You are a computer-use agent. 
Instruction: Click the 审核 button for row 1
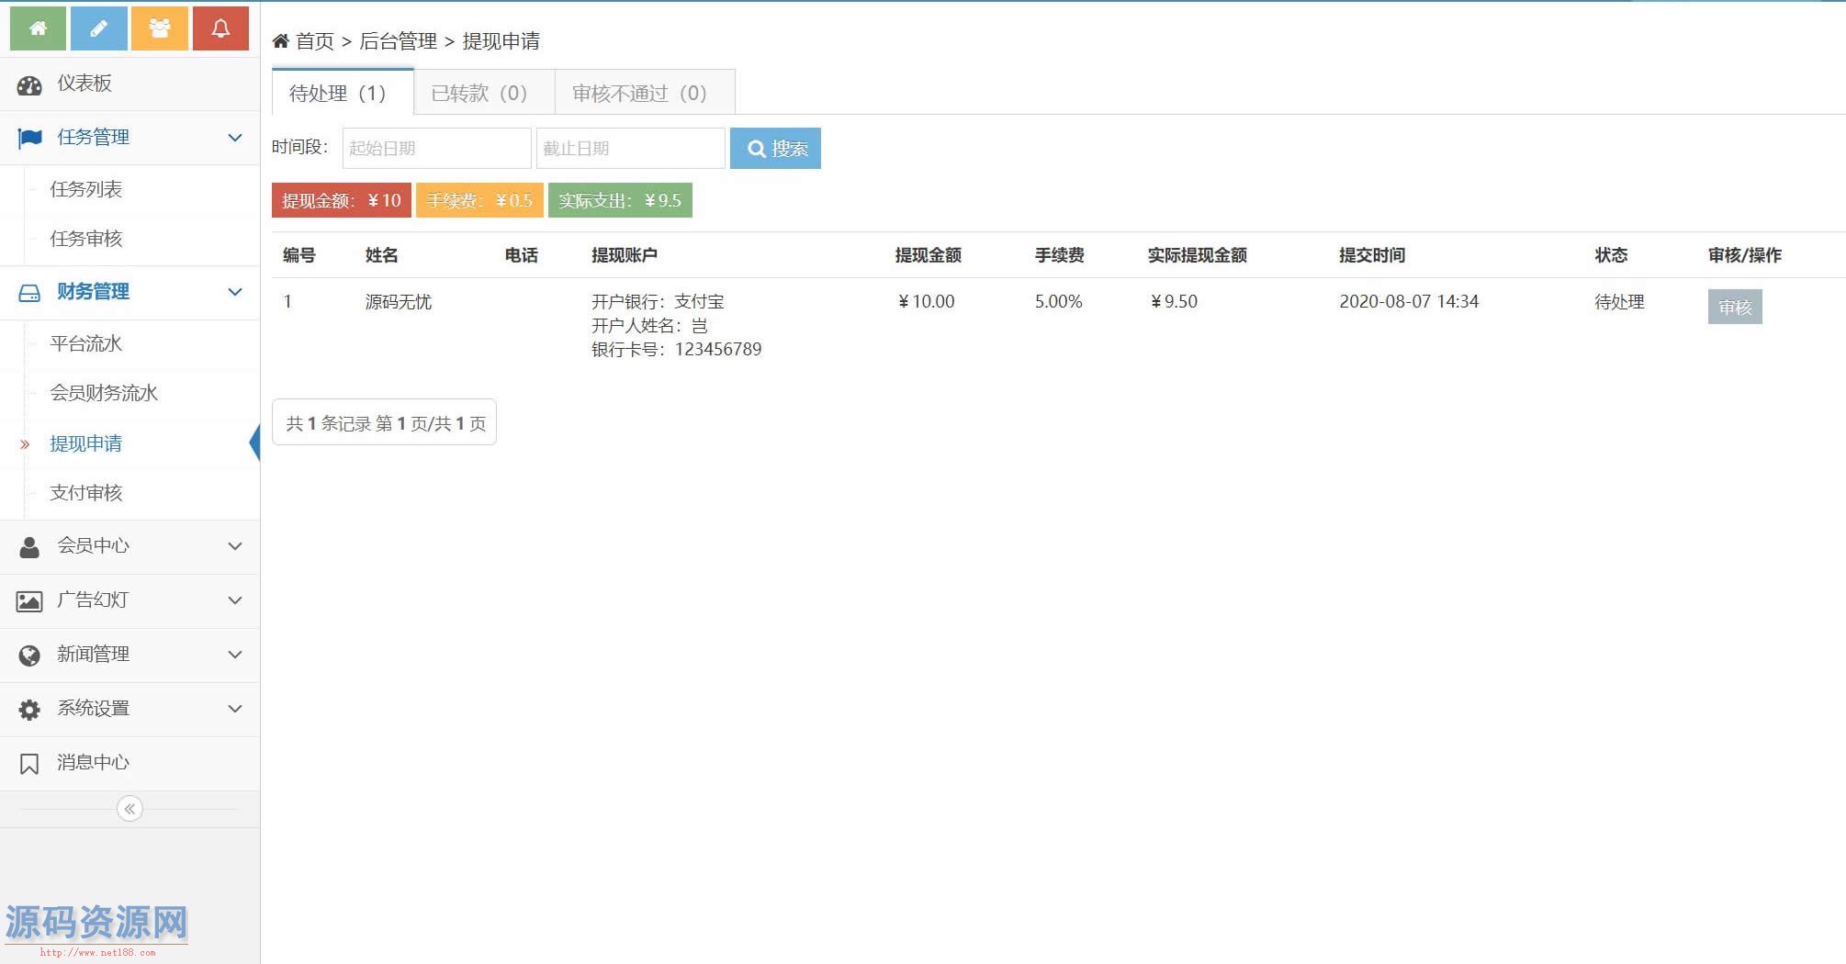[x=1734, y=308]
